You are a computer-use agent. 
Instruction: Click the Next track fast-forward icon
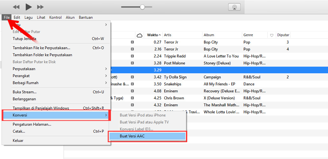point(40,7)
